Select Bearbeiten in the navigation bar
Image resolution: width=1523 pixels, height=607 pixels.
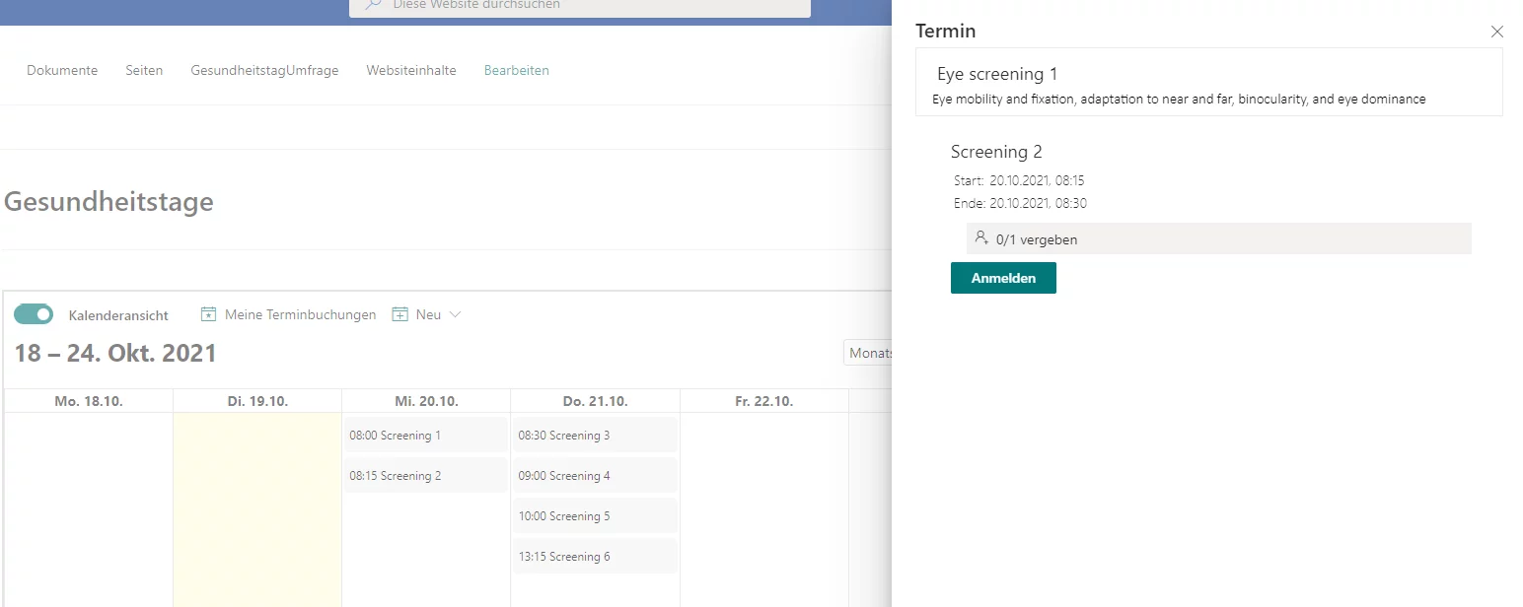(x=516, y=70)
